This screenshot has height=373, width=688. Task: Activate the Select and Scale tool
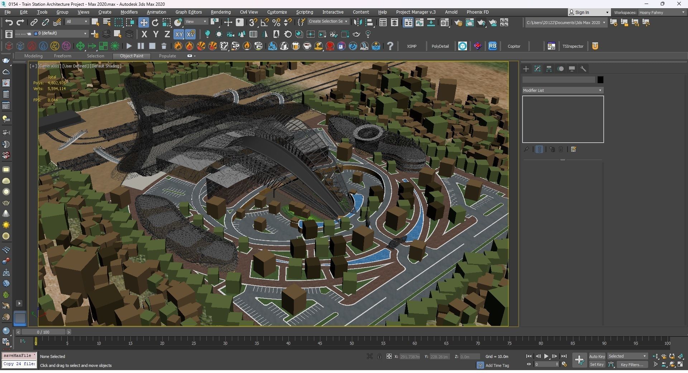[x=167, y=22]
